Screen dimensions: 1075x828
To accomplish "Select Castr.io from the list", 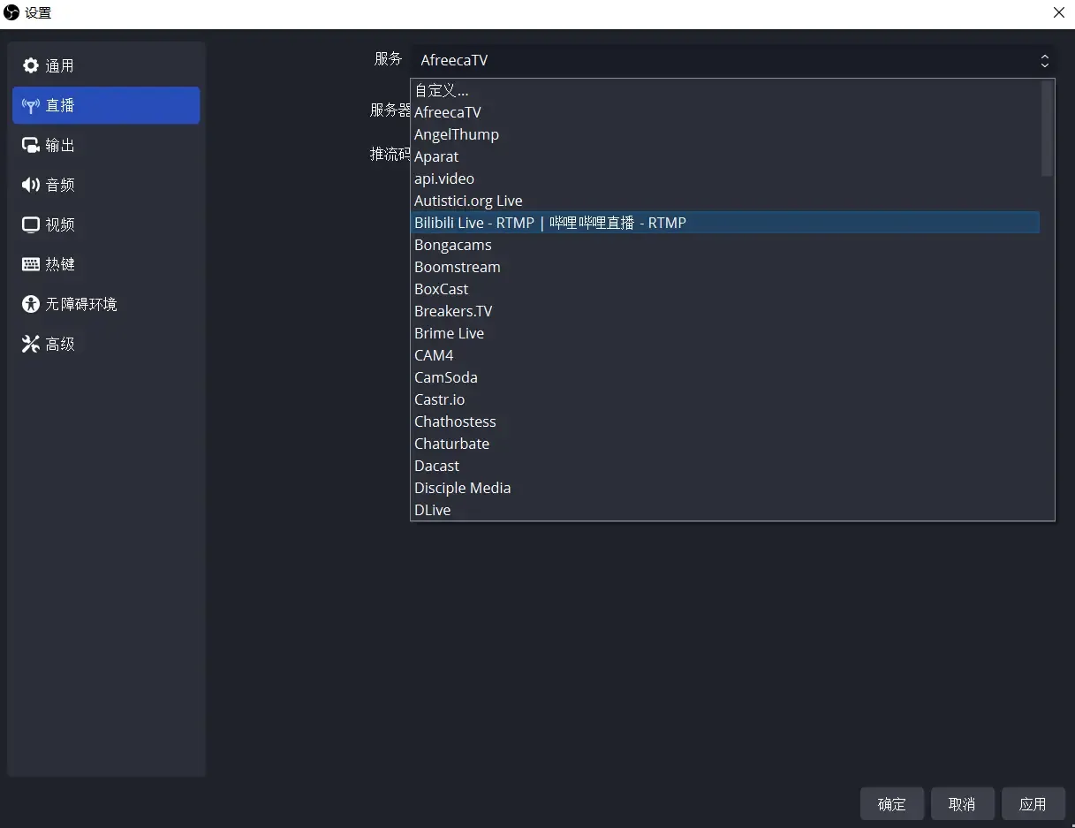I will tap(725, 399).
